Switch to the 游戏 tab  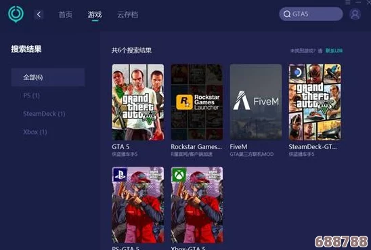point(95,15)
